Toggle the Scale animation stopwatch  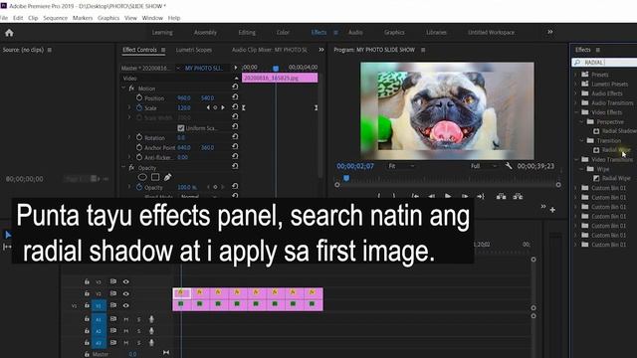tap(139, 108)
